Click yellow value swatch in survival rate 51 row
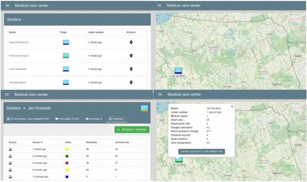The height and width of the screenshot is (182, 307). (x=67, y=170)
